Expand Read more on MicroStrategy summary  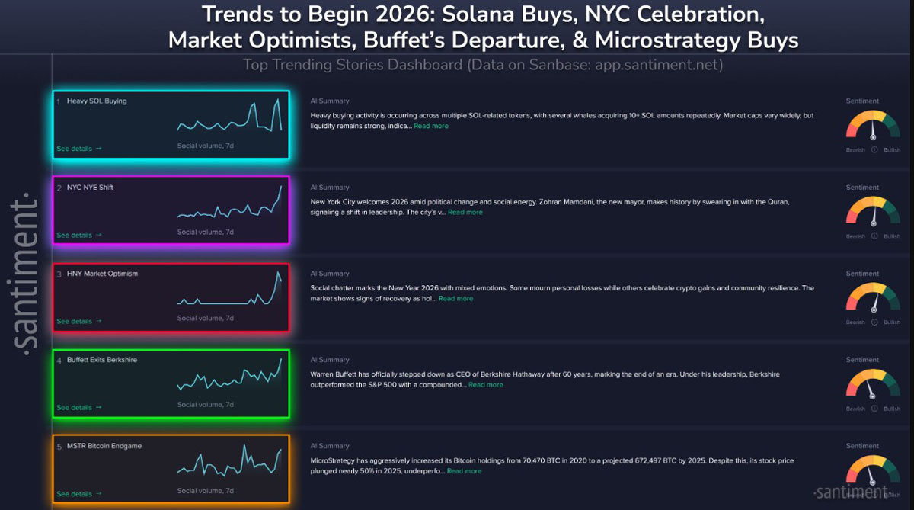click(464, 471)
